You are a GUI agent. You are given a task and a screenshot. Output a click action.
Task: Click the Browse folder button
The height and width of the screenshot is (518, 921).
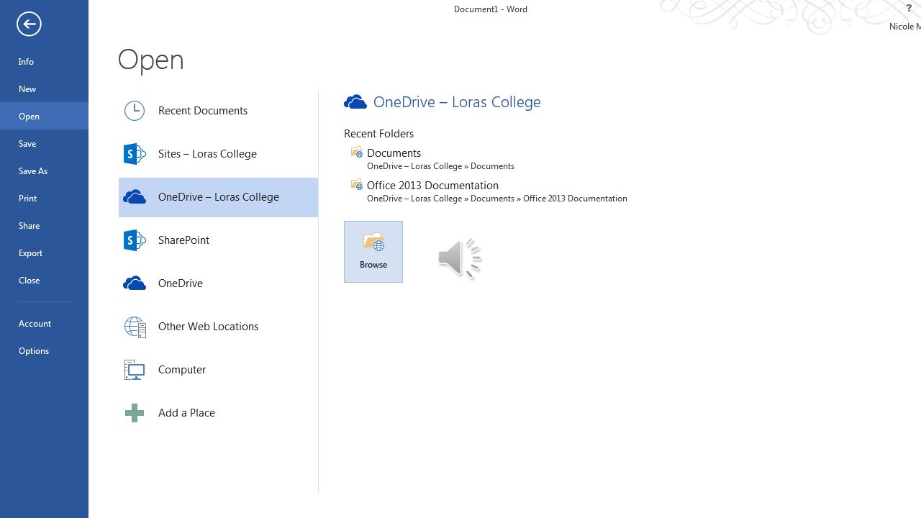click(373, 252)
